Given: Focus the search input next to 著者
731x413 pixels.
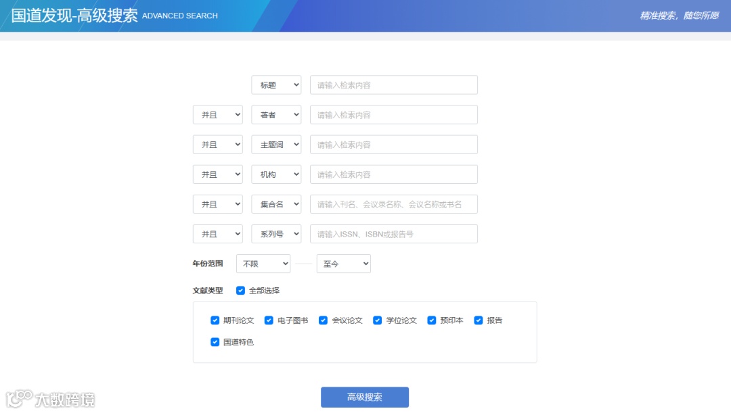Looking at the screenshot, I should [394, 114].
